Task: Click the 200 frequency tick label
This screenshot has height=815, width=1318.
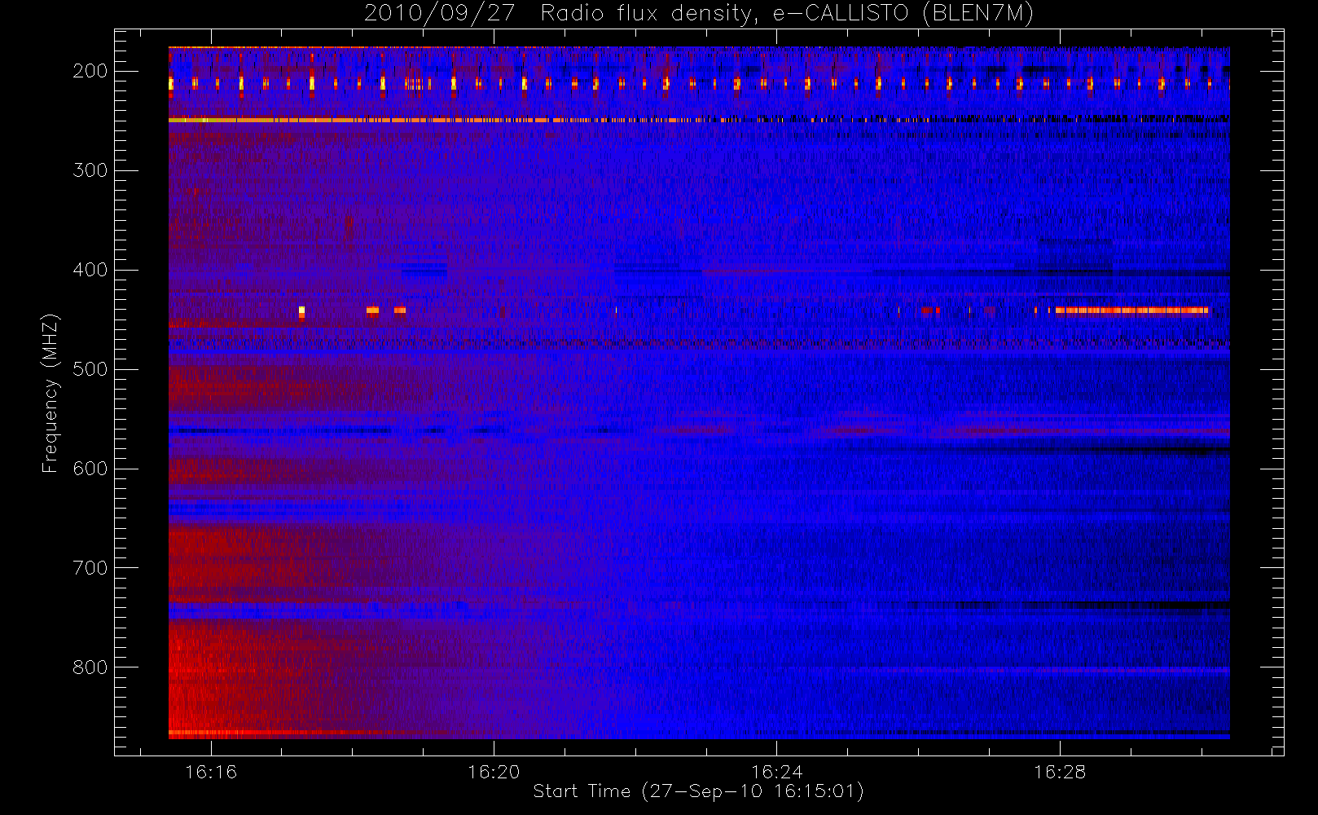Action: 90,71
